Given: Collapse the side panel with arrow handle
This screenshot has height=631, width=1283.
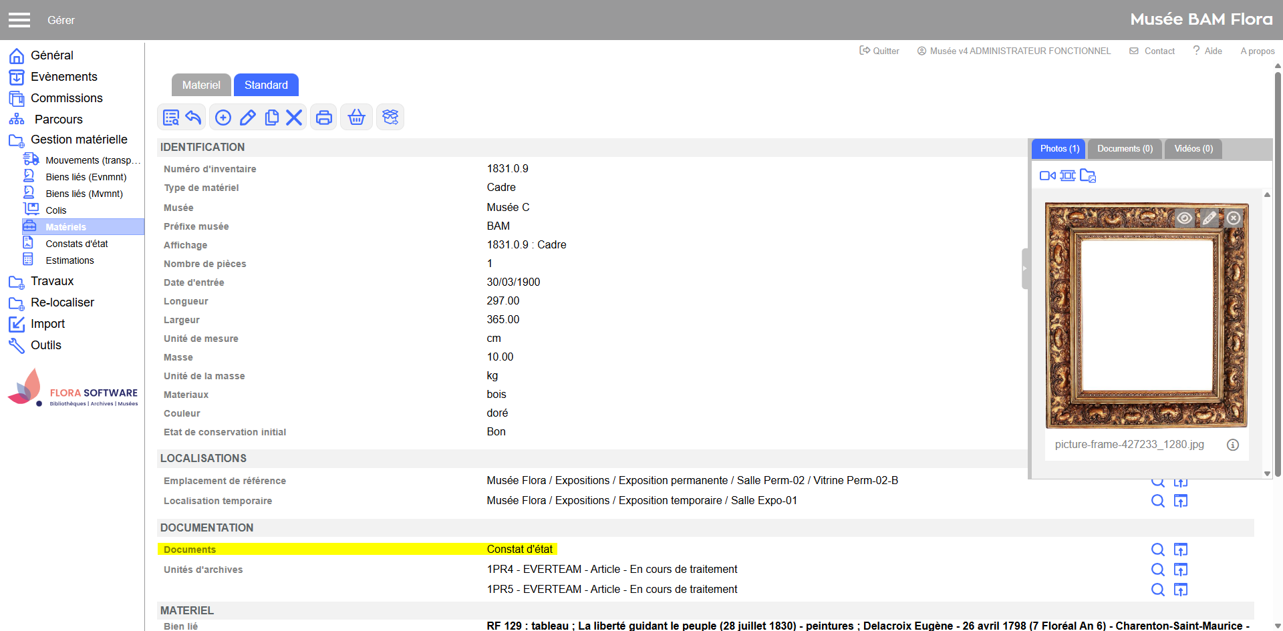Looking at the screenshot, I should pos(1024,268).
